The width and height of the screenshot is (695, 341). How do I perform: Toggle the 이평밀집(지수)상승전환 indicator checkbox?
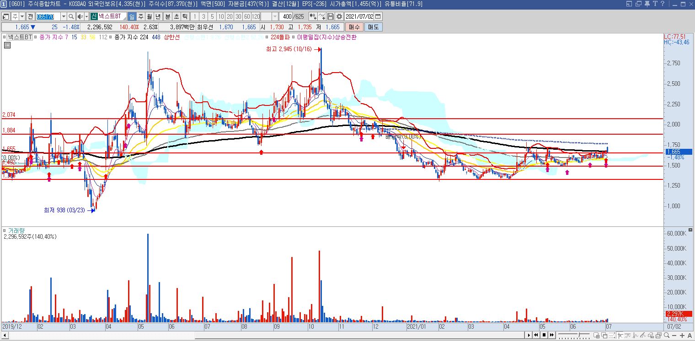click(294, 37)
